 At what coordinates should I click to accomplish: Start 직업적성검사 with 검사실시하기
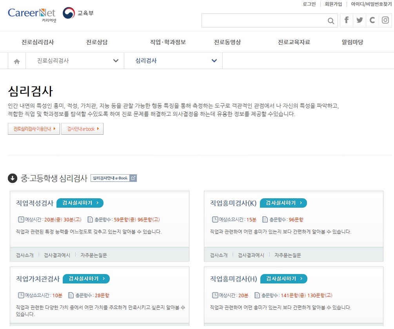80,203
